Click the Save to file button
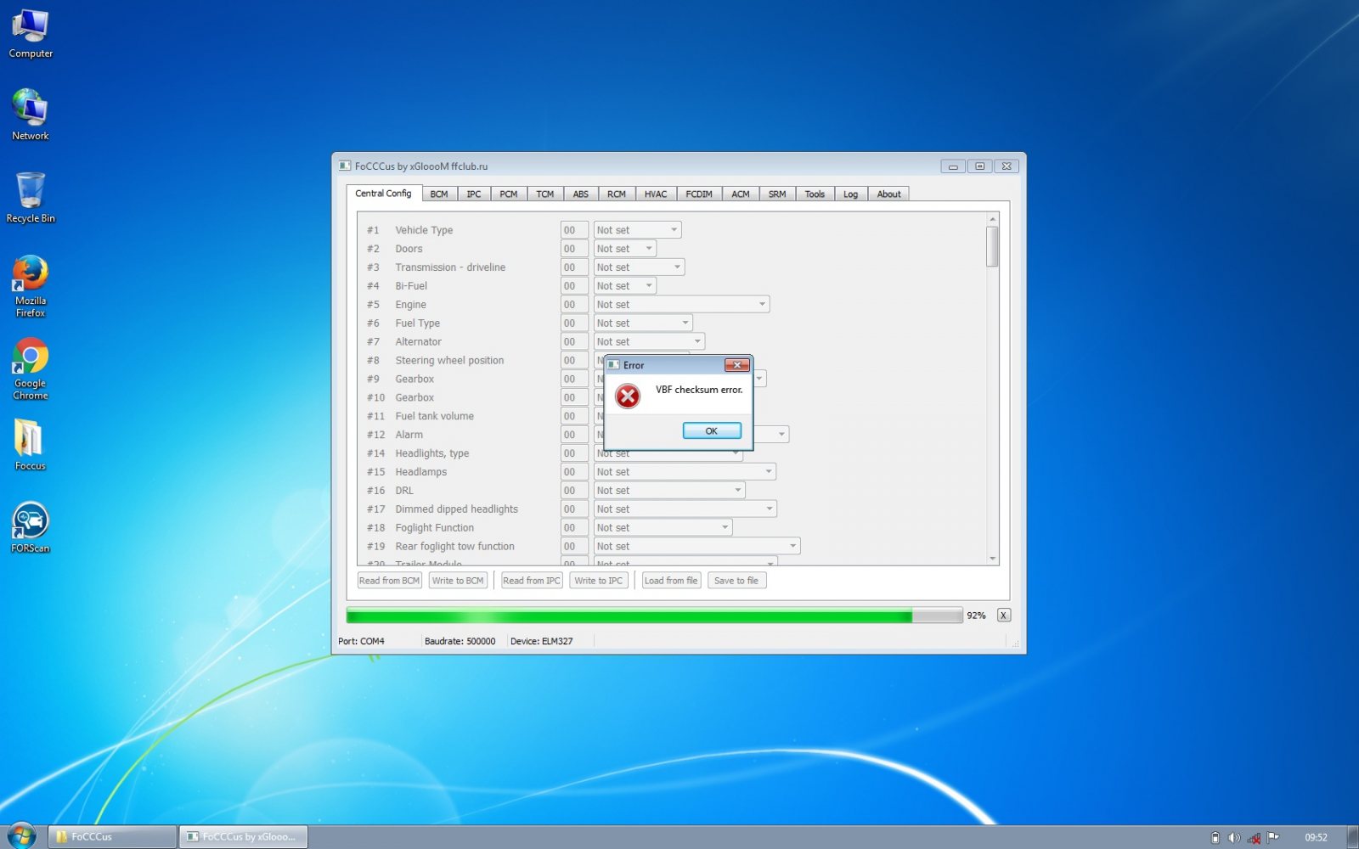 (x=736, y=581)
